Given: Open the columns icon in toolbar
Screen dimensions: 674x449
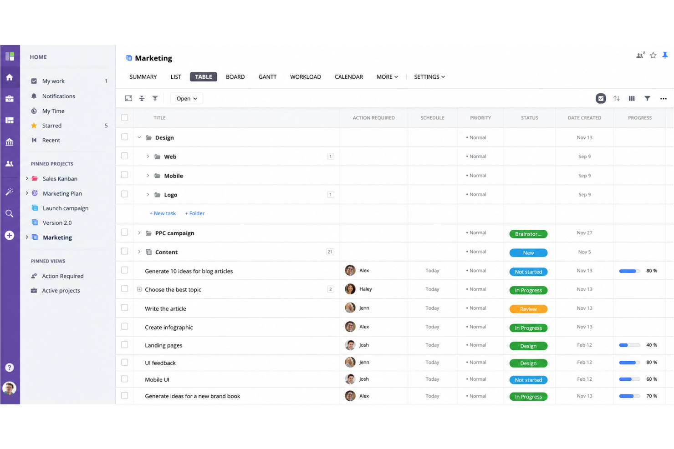Looking at the screenshot, I should click(x=632, y=98).
